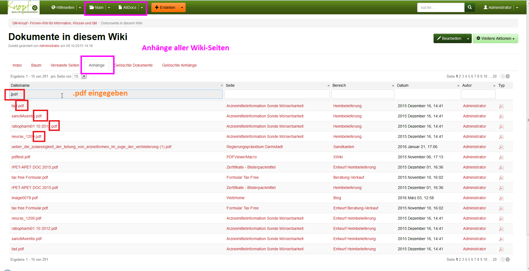Open the dropdown arrow beside Erstellen
This screenshot has height=271, width=529.
(182, 8)
